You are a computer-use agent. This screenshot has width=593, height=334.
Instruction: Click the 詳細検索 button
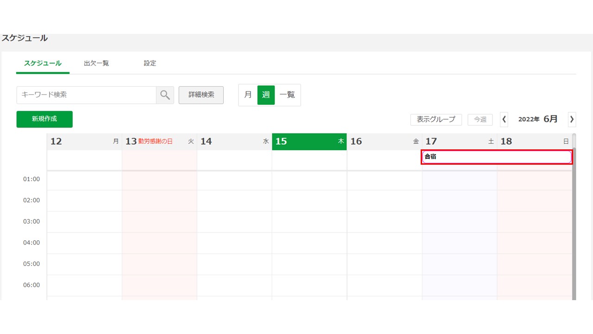[201, 95]
